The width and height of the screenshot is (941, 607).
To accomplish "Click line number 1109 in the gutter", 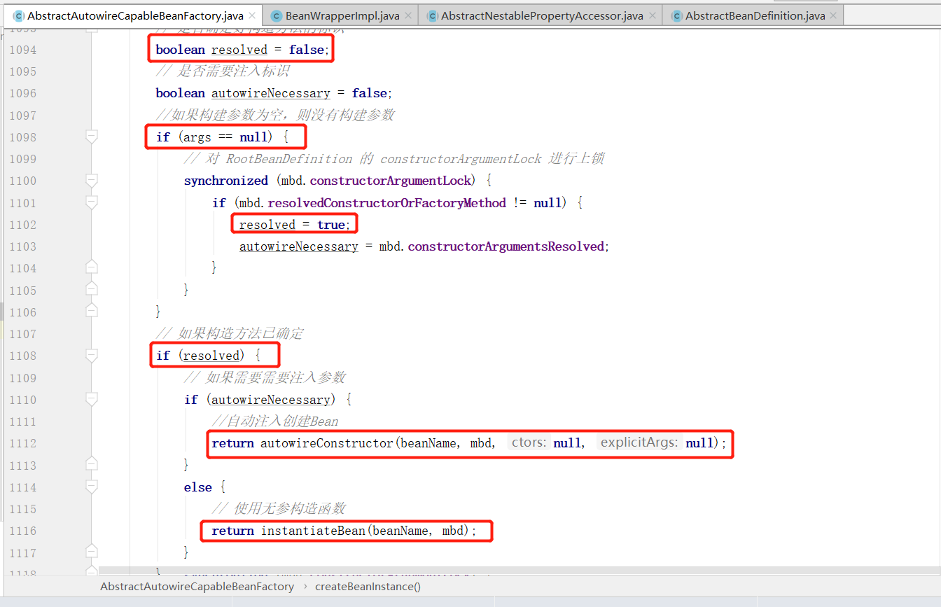I will (x=22, y=378).
